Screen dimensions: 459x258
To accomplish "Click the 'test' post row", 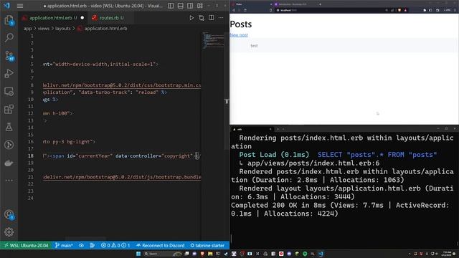I will coord(343,46).
